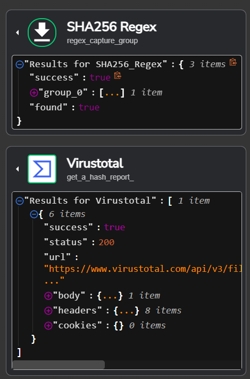The height and width of the screenshot is (379, 250).
Task: Expand the "body" object node
Action: pos(48,296)
